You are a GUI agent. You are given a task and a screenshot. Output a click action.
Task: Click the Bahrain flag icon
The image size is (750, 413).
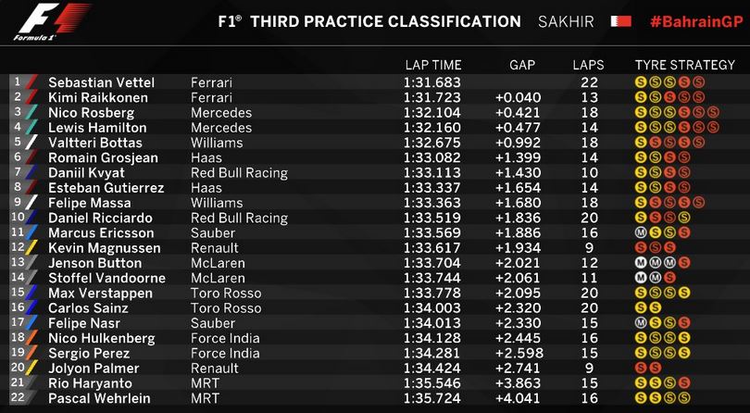(621, 21)
